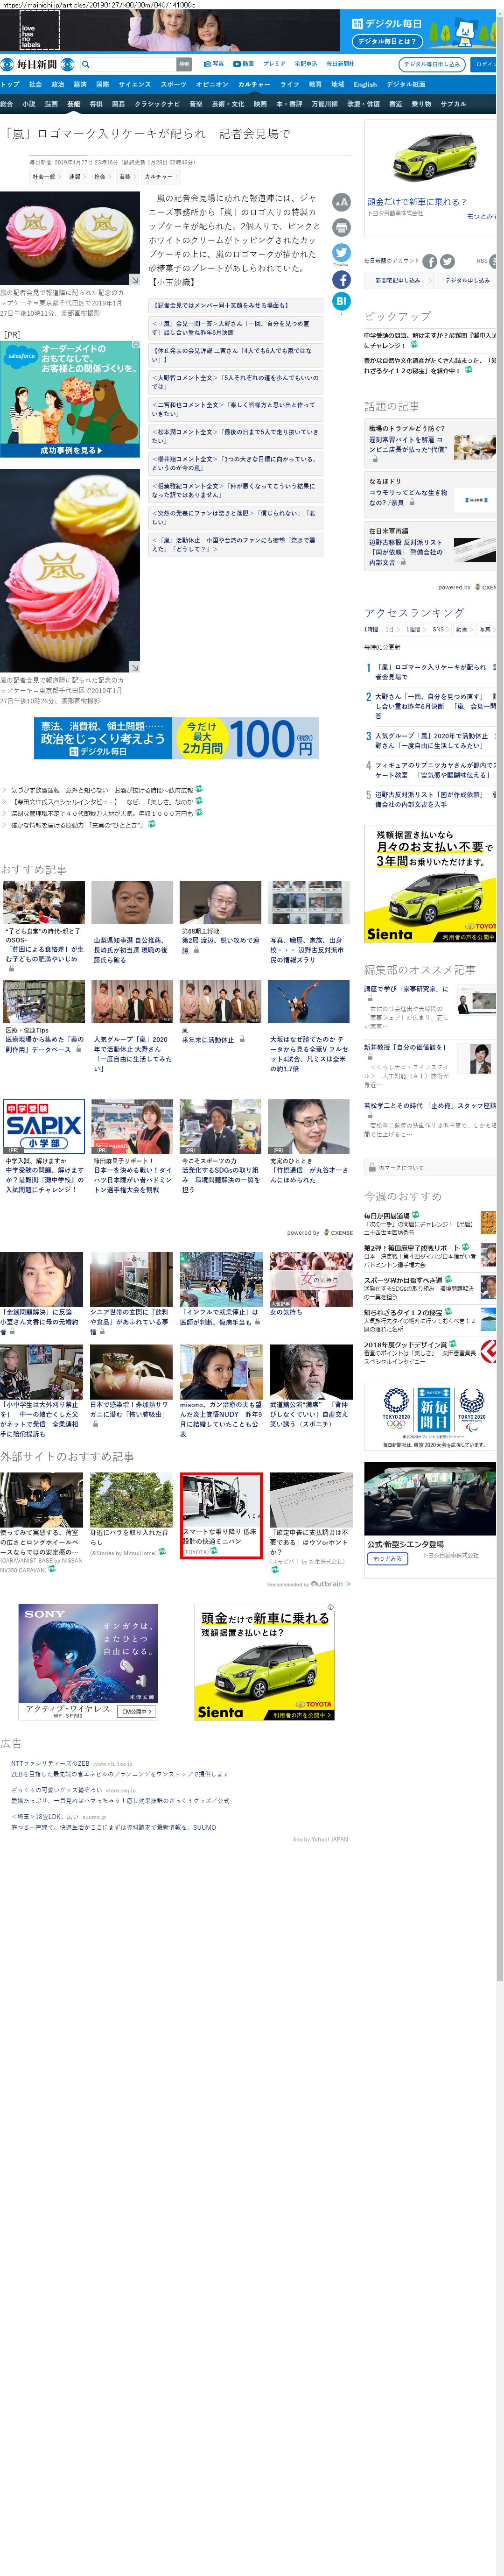This screenshot has height=2576, width=504.
Task: Open ranking item 1 嵐ロゴマーク入りケーキ
Action: click(430, 672)
